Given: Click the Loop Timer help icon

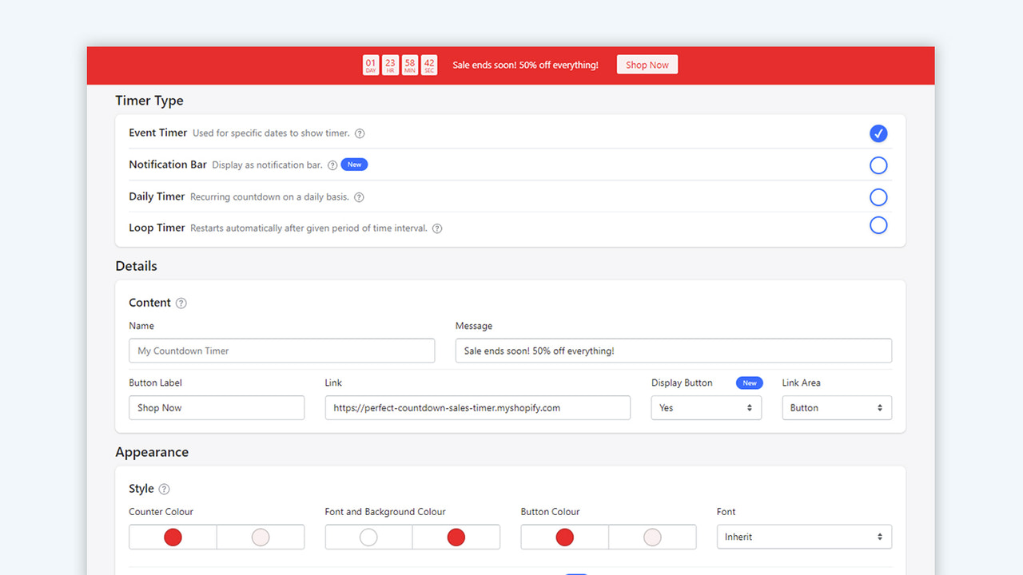Looking at the screenshot, I should [436, 228].
